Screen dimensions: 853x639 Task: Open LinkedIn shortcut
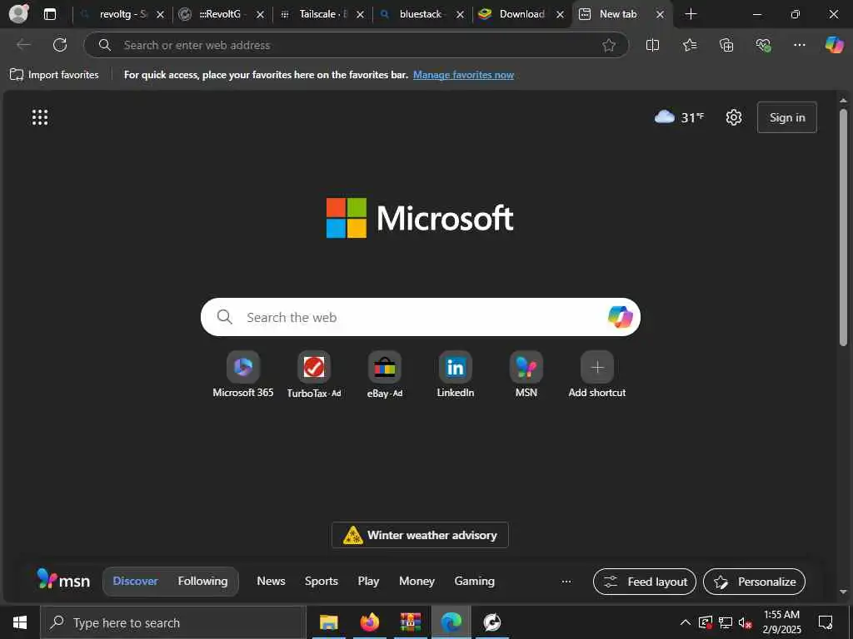click(x=456, y=375)
